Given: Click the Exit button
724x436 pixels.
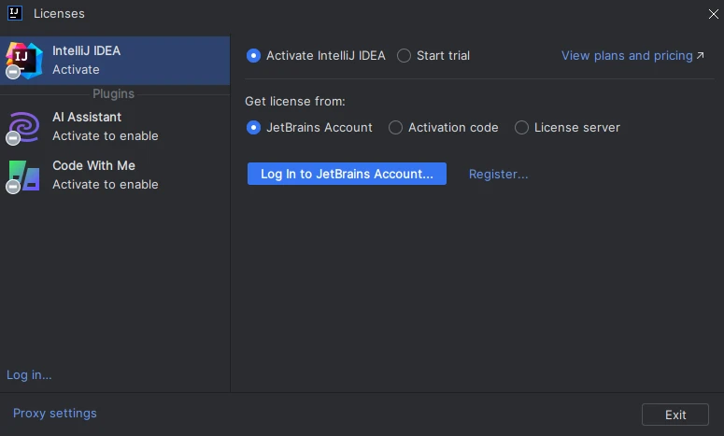Looking at the screenshot, I should pyautogui.click(x=675, y=415).
